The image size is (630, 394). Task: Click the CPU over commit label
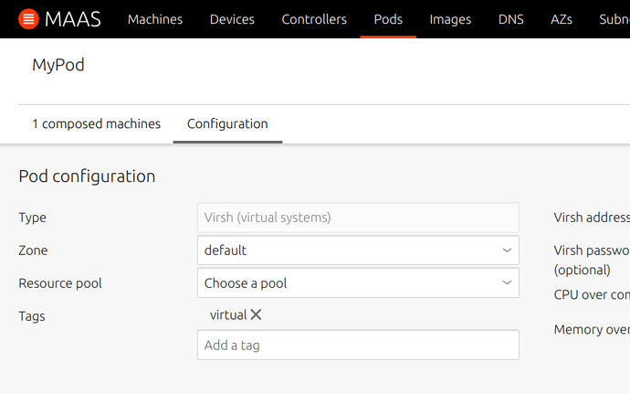point(592,294)
